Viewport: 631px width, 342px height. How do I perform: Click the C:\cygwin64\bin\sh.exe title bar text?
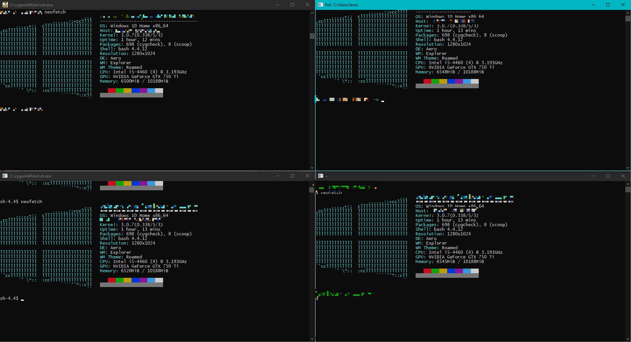[30, 176]
